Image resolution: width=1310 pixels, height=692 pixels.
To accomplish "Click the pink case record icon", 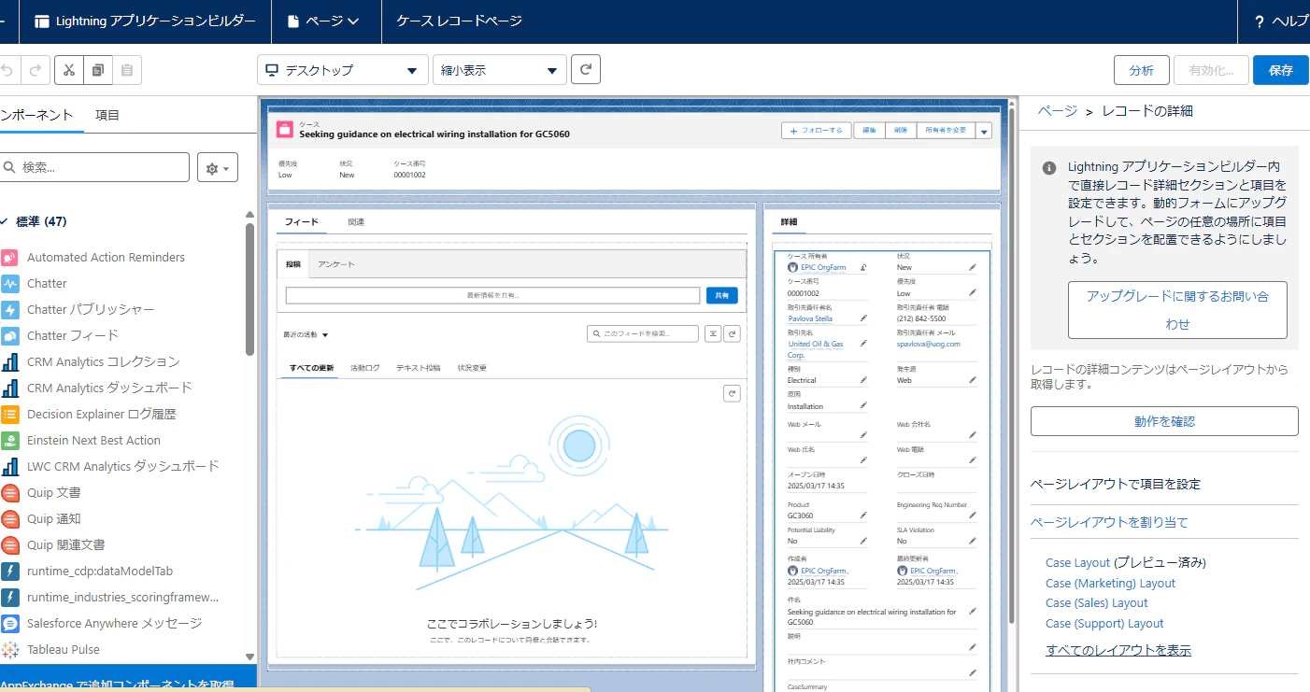I will coord(285,130).
